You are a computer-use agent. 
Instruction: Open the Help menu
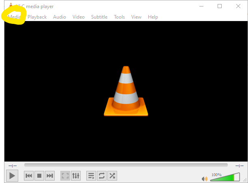click(153, 17)
